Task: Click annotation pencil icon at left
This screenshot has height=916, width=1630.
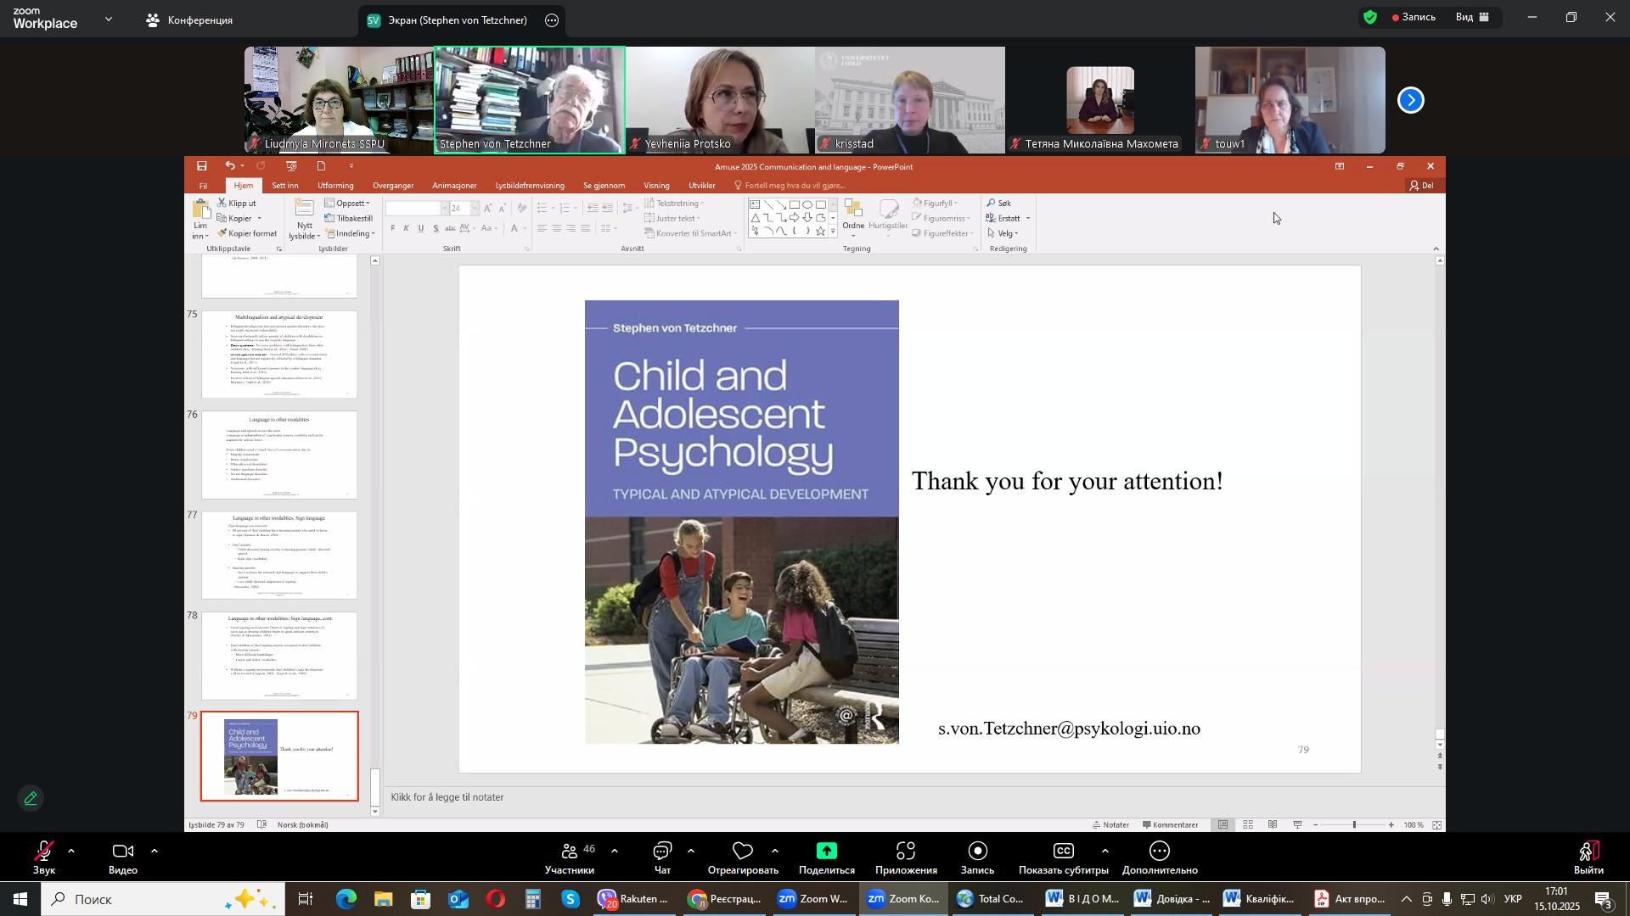Action: pyautogui.click(x=31, y=799)
